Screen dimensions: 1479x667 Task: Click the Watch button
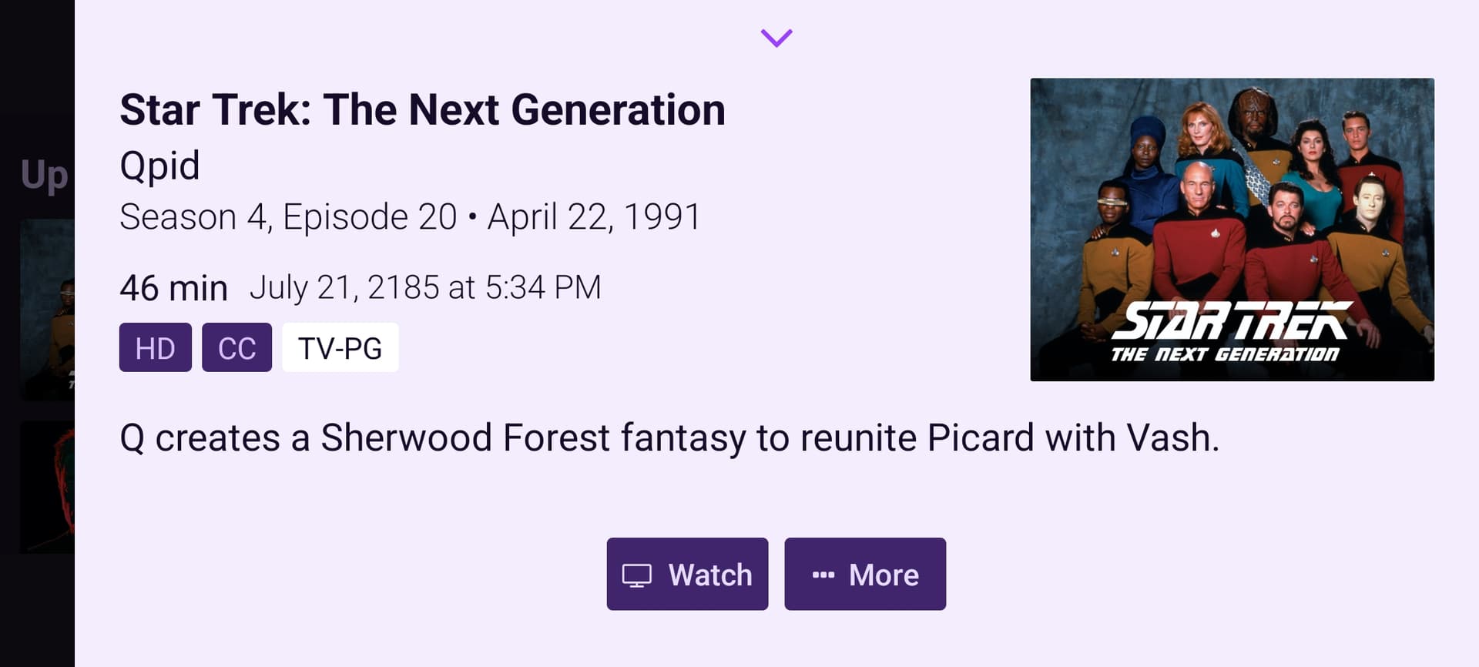point(687,574)
